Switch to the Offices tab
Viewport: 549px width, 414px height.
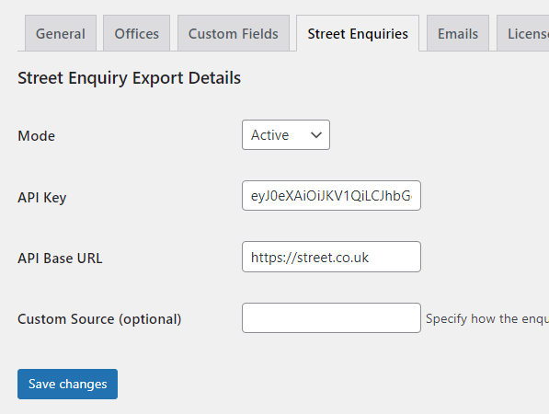tap(136, 34)
